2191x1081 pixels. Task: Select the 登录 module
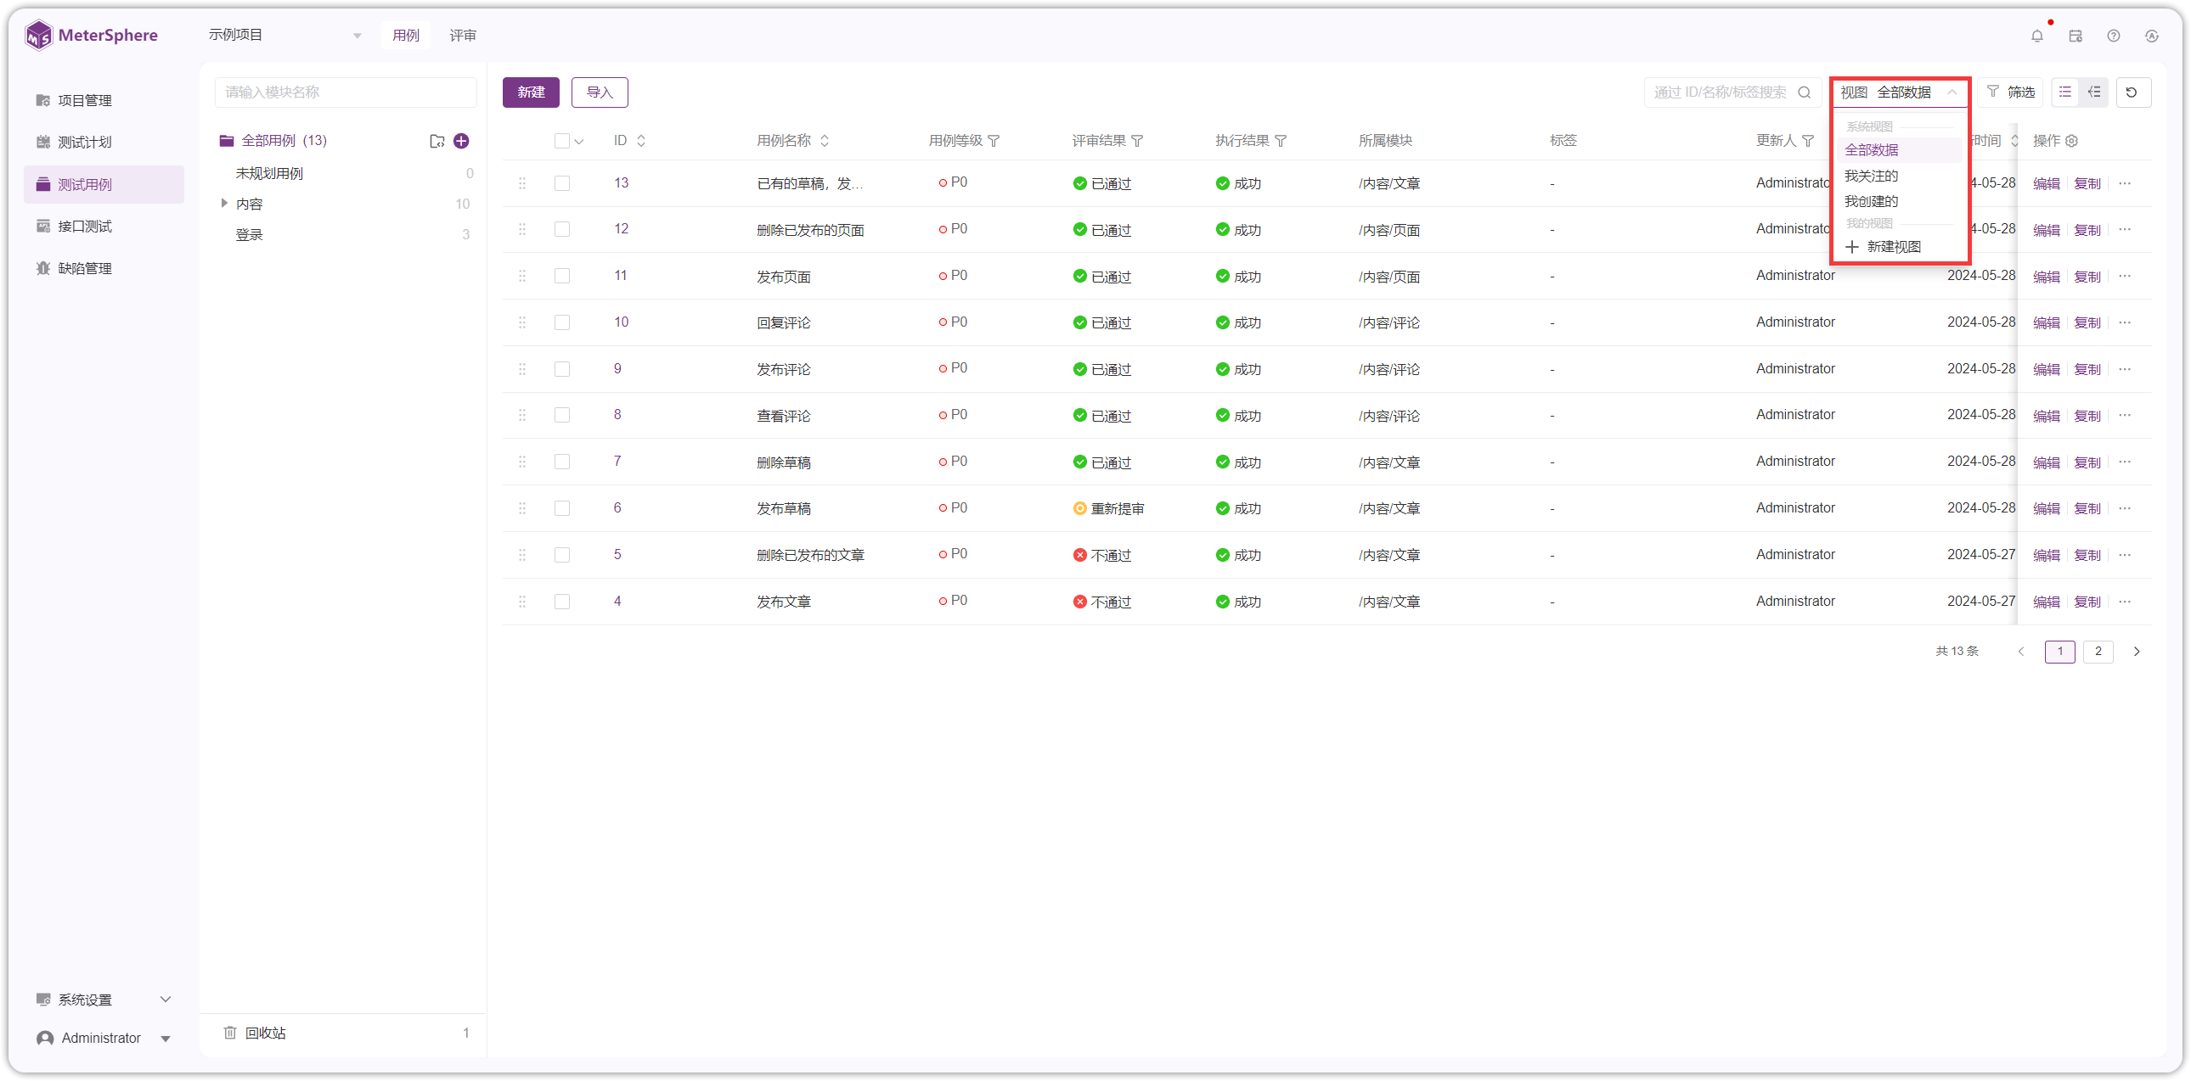click(249, 234)
